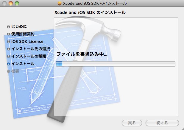Click the blue bullet next to インストール
Screen dimensions: 184x130
click(8, 64)
